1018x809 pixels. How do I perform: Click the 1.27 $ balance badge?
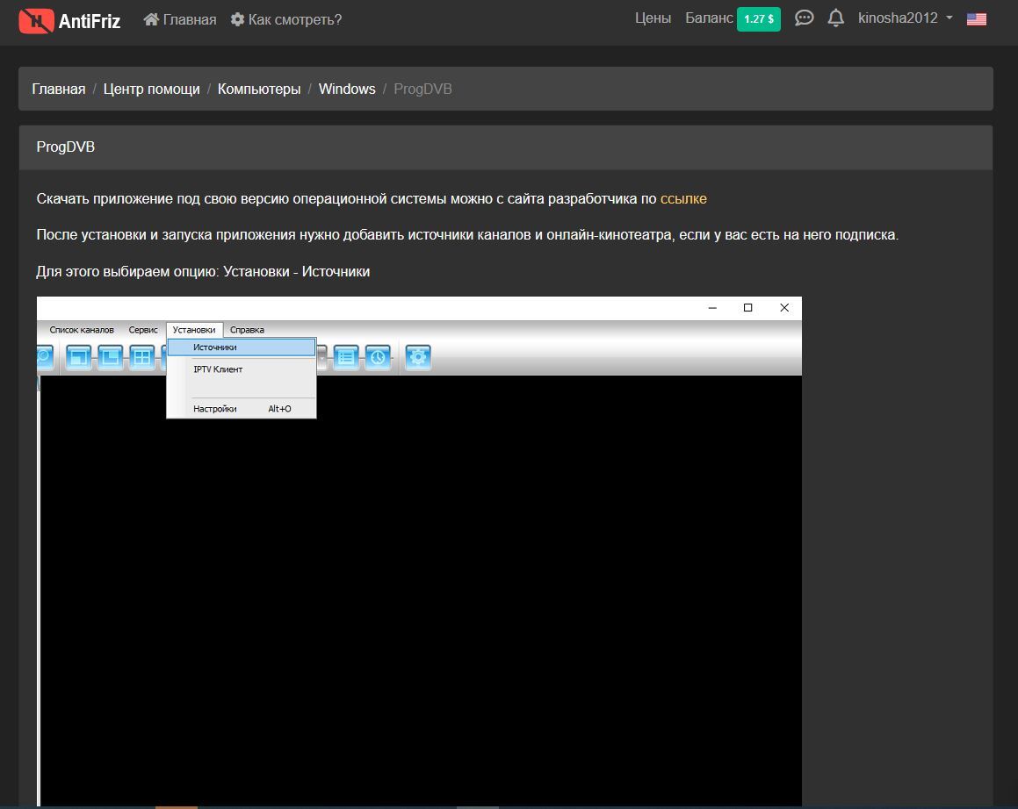758,18
